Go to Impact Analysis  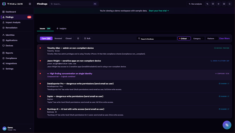17,22
